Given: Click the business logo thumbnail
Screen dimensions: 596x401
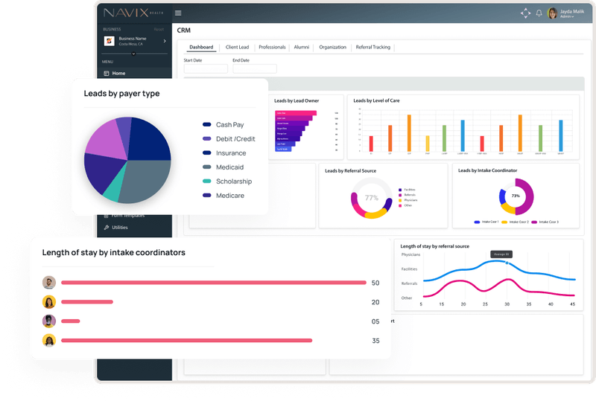Looking at the screenshot, I should pyautogui.click(x=108, y=40).
